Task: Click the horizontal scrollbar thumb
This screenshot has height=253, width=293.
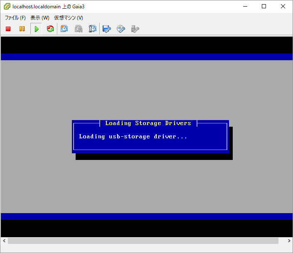Action: click(143, 241)
